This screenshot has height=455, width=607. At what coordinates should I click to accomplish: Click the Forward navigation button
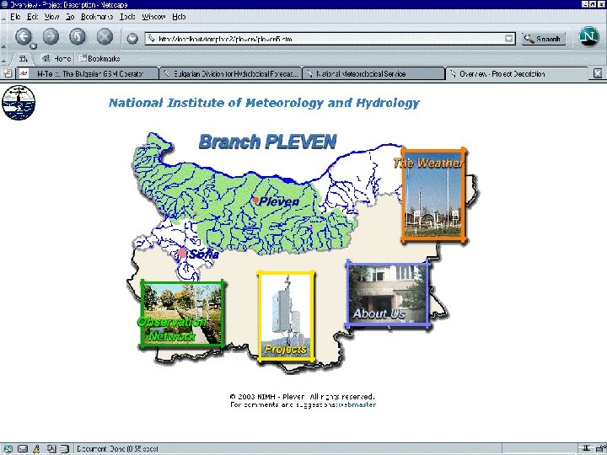51,37
